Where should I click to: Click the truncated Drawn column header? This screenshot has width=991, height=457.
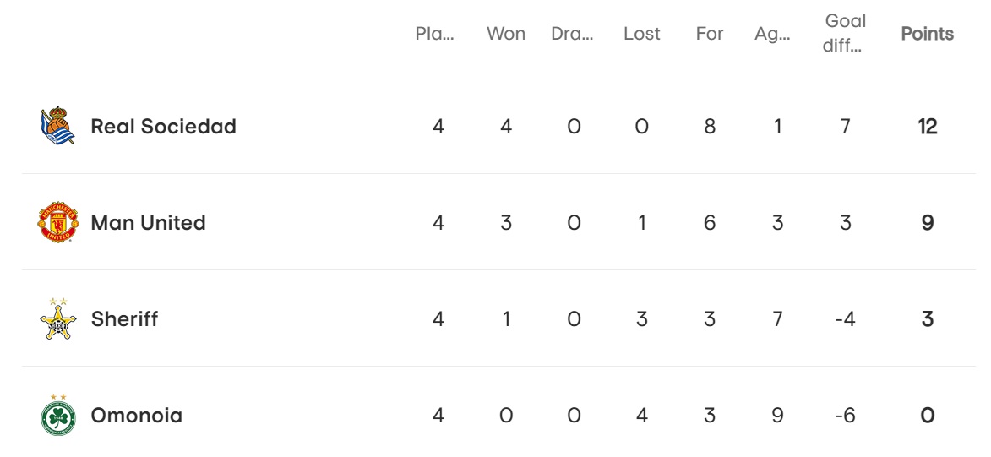tap(572, 34)
